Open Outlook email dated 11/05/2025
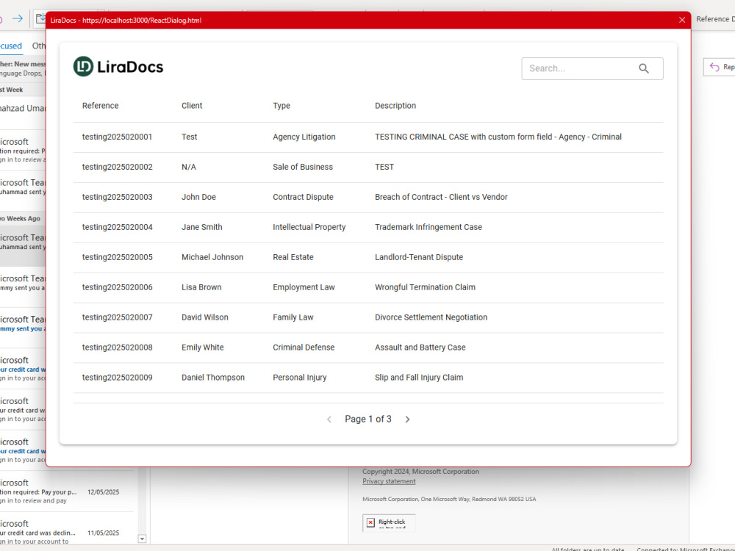This screenshot has width=735, height=551. (67, 532)
